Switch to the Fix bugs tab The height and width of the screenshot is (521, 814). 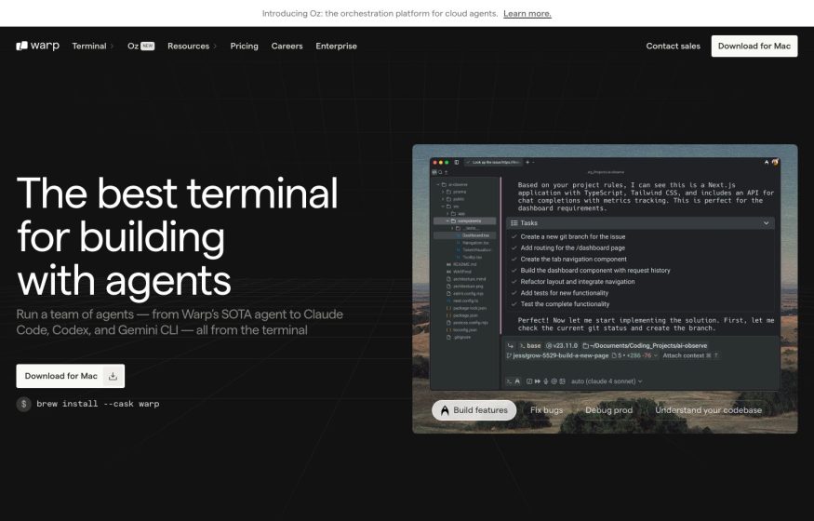[x=546, y=410]
